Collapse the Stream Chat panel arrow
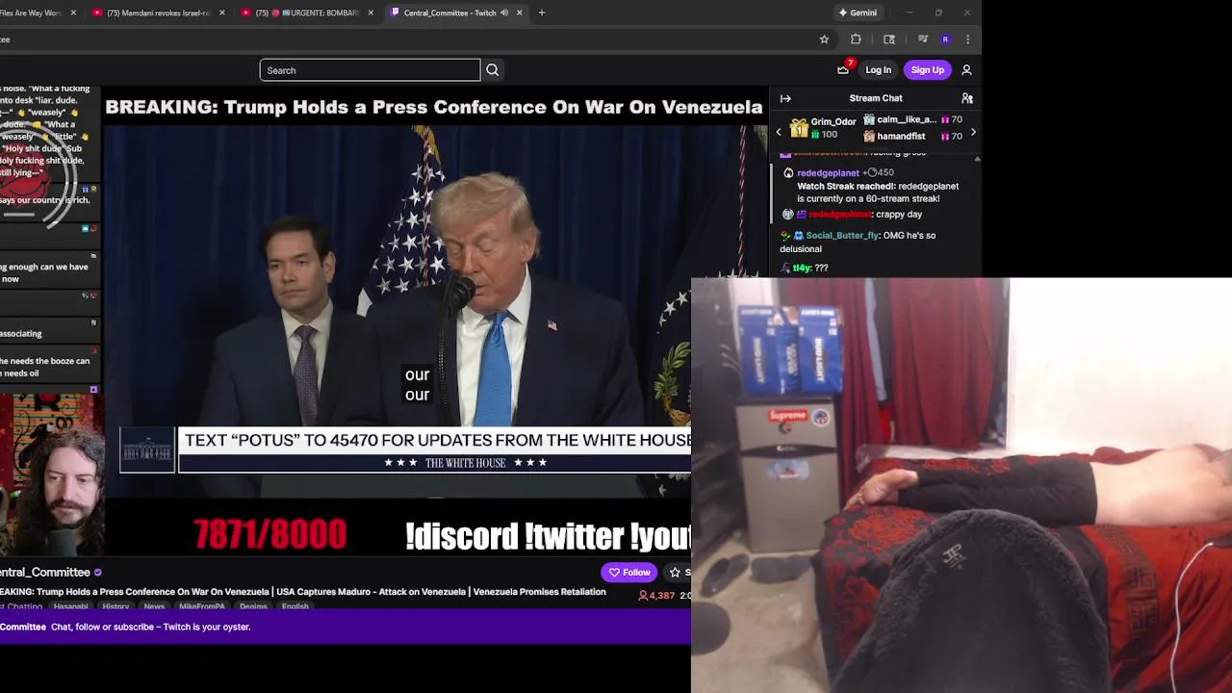 point(785,98)
